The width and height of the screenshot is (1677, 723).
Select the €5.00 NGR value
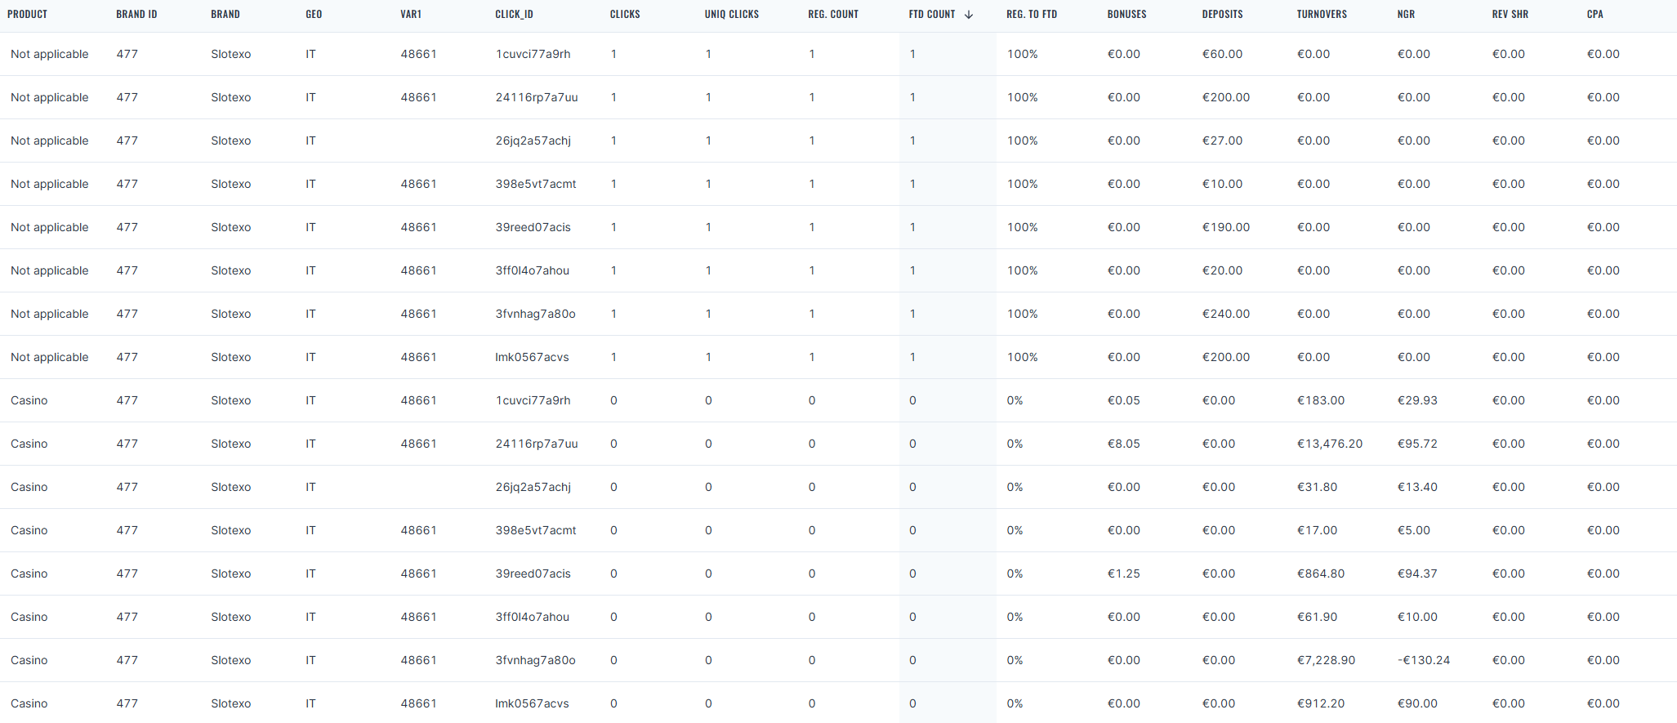(x=1414, y=530)
